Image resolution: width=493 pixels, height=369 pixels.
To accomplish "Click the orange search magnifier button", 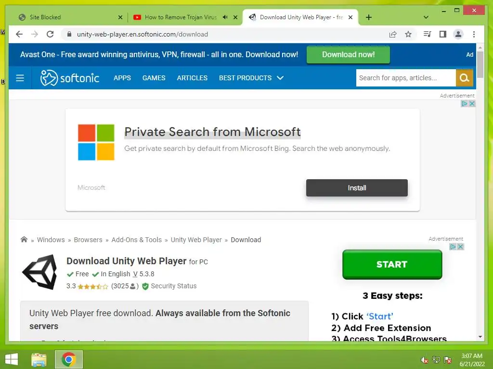I will (x=465, y=78).
